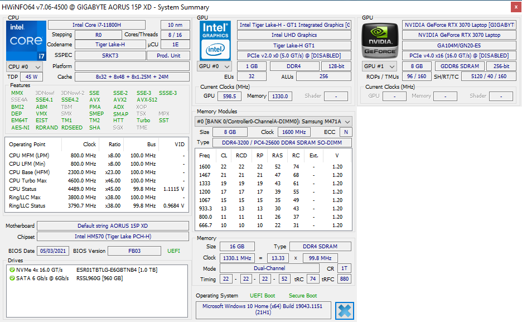
Task: Click the Dual-Channel mode field
Action: [269, 268]
